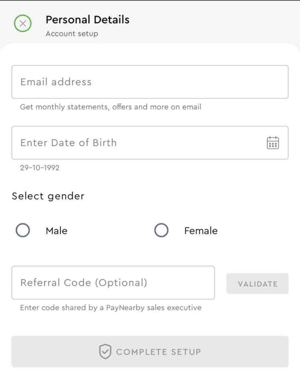Image resolution: width=300 pixels, height=374 pixels.
Task: Click the monthly statements helper text
Action: pyautogui.click(x=110, y=107)
